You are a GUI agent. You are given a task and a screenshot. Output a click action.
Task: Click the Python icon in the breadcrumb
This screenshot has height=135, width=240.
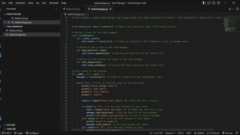pyautogui.click(x=65, y=14)
